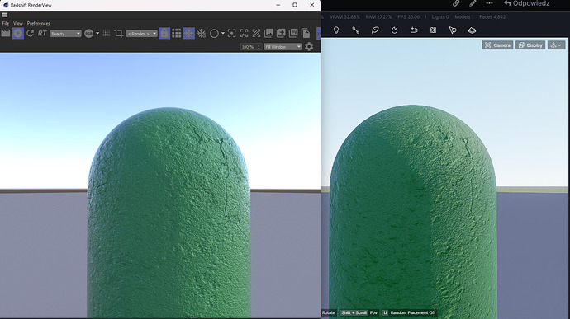The image size is (570, 319).
Task: Open render view settings gear
Action: pos(309,46)
